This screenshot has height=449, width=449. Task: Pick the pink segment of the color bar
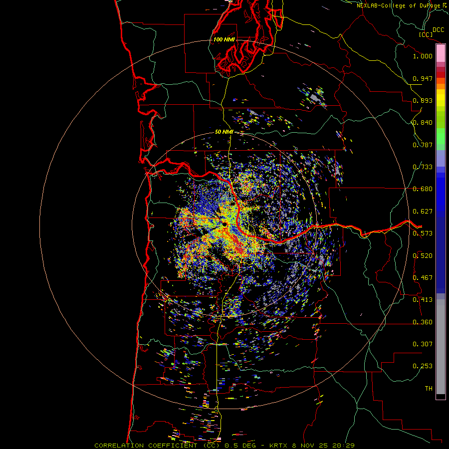[x=441, y=53]
